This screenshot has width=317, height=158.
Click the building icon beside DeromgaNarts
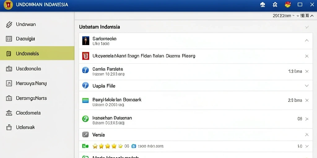tap(9, 98)
